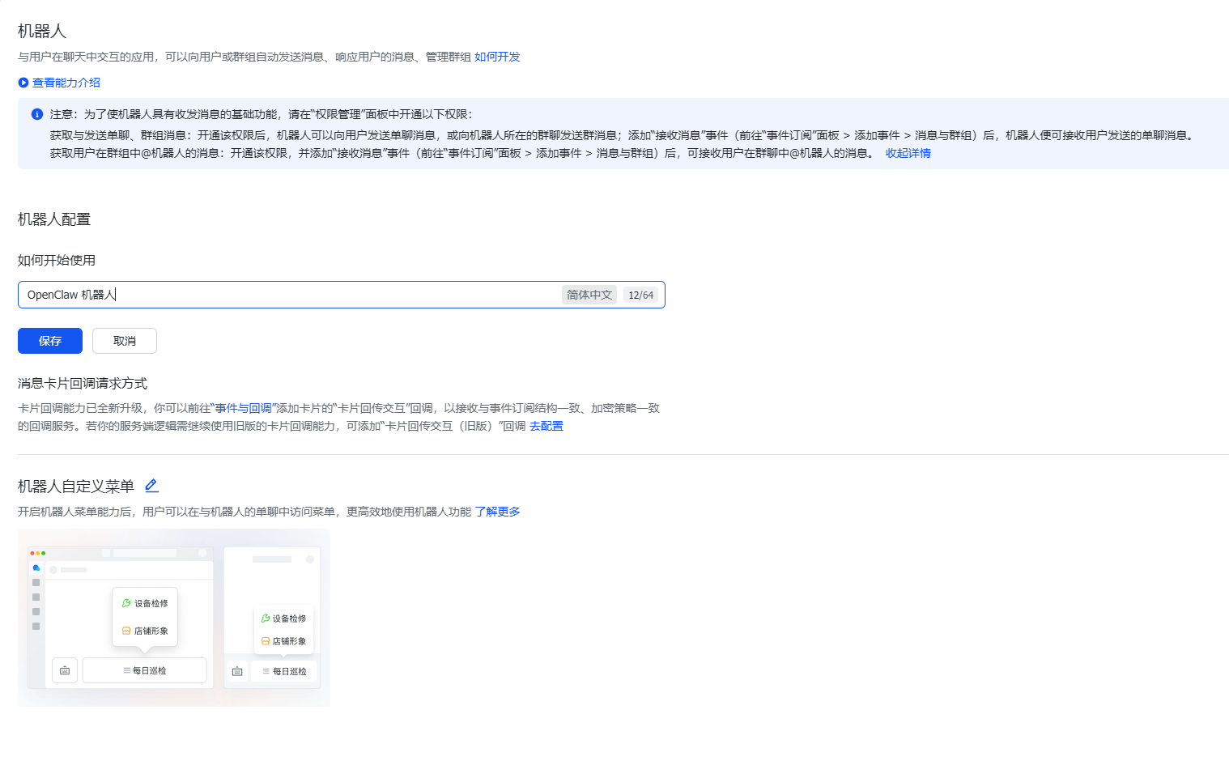
Task: Click the 店铺形象 icon in mobile preview
Action: 266,641
